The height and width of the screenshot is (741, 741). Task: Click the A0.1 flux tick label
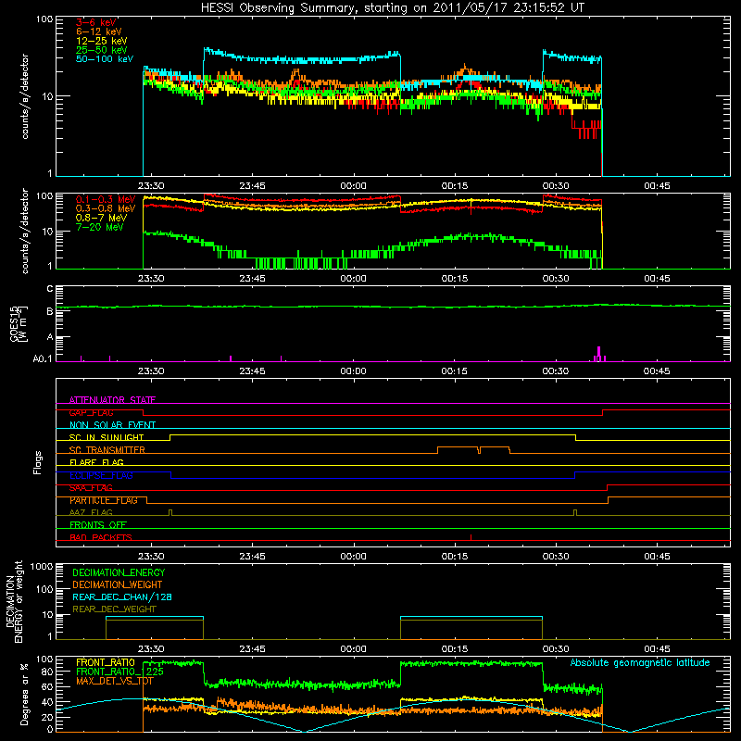tap(43, 358)
